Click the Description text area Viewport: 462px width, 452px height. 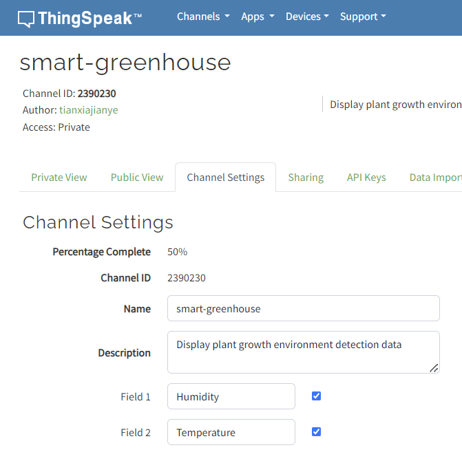click(304, 352)
